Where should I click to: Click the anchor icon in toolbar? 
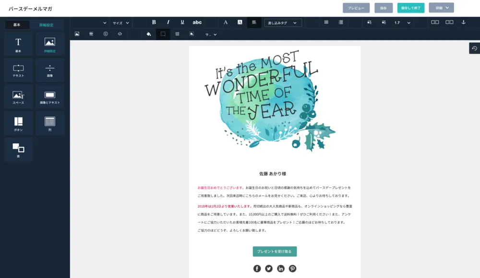pyautogui.click(x=463, y=23)
